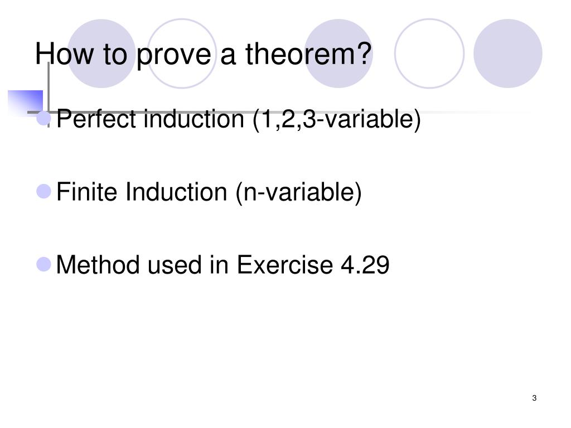
Task: Click the filled lavender circle behind "to"
Action: [101, 53]
